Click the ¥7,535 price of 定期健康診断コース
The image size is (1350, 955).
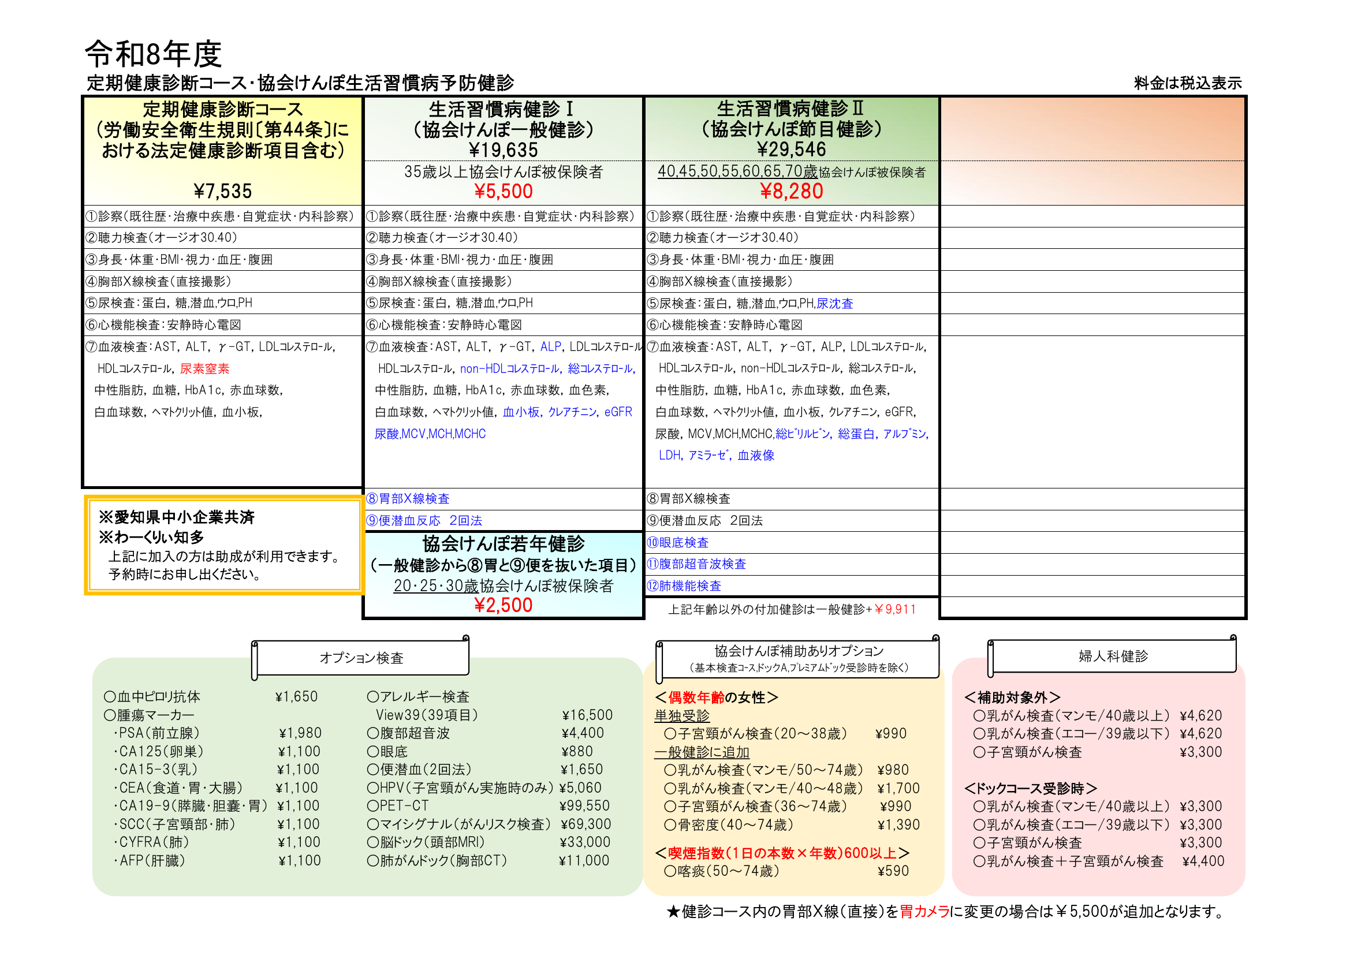click(222, 191)
